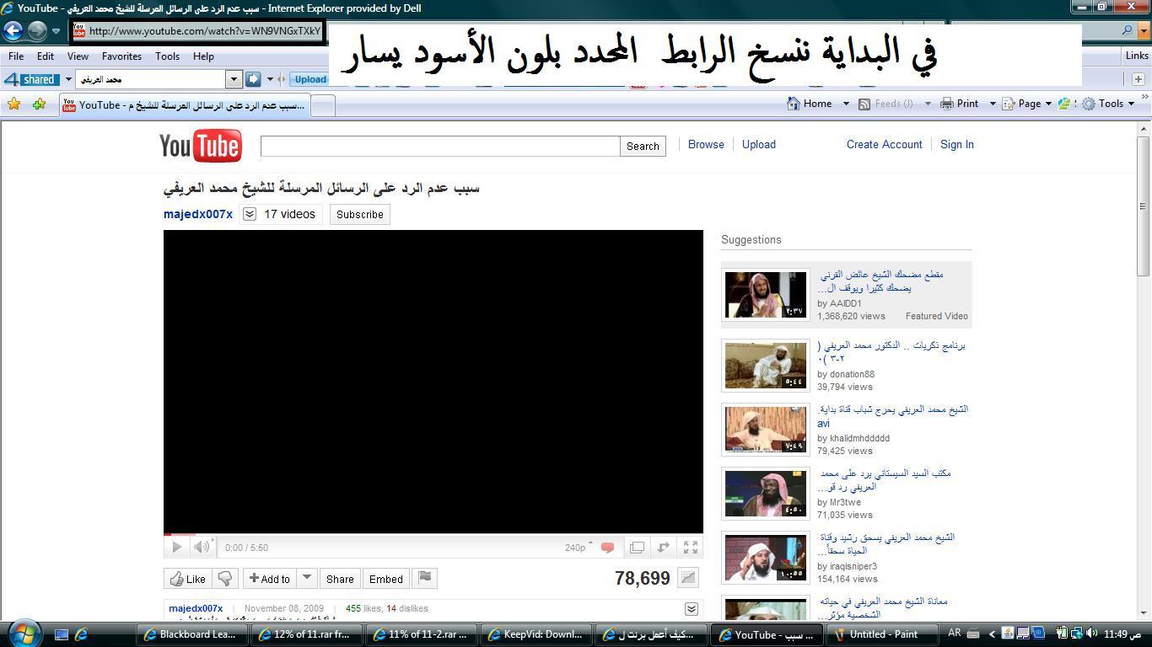The image size is (1152, 647).
Task: Open the Edit menu
Action: click(46, 56)
